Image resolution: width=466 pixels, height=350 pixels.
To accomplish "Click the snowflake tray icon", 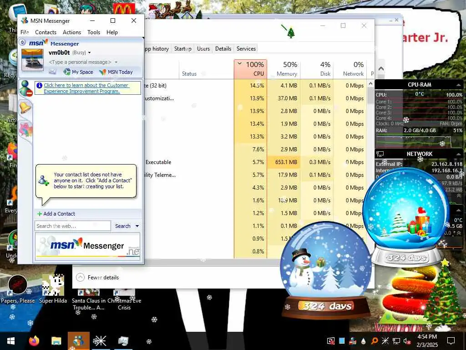I will coord(385,341).
